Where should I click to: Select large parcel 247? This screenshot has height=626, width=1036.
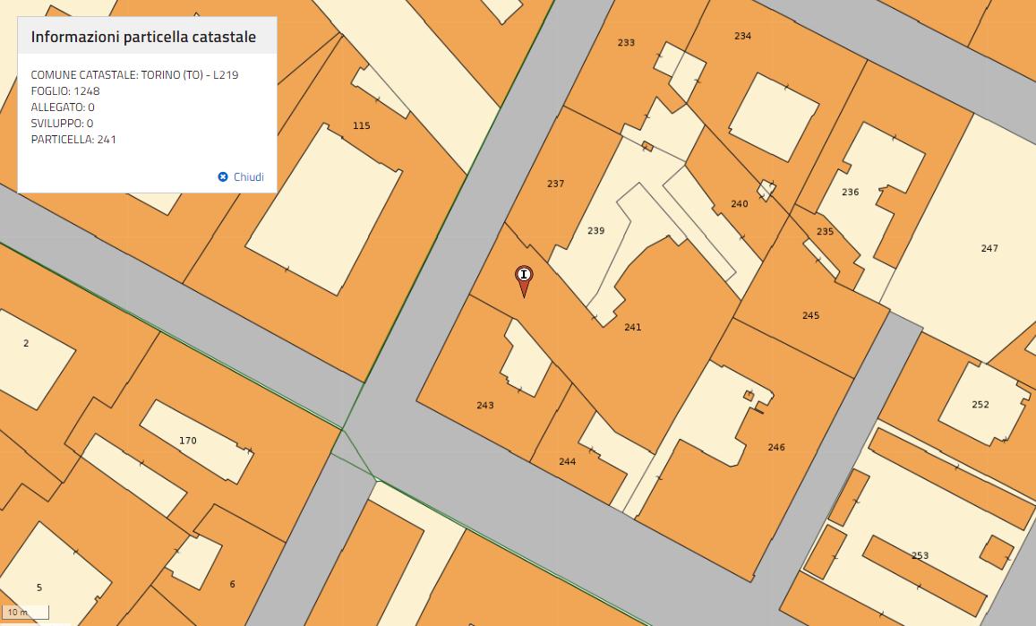click(989, 248)
